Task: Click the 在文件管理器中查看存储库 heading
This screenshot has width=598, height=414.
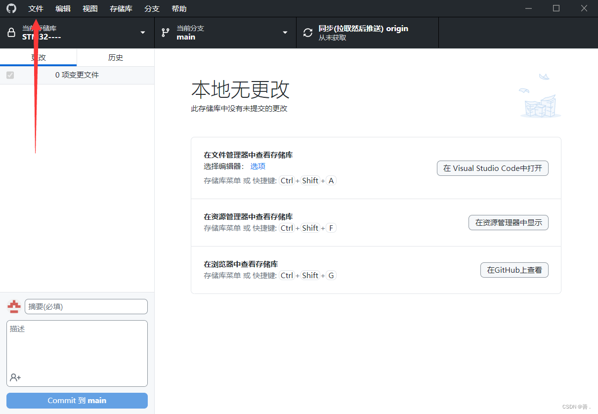Action: point(248,155)
